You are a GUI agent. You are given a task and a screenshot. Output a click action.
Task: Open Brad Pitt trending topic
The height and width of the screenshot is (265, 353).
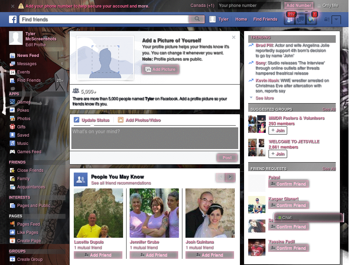[x=264, y=46]
